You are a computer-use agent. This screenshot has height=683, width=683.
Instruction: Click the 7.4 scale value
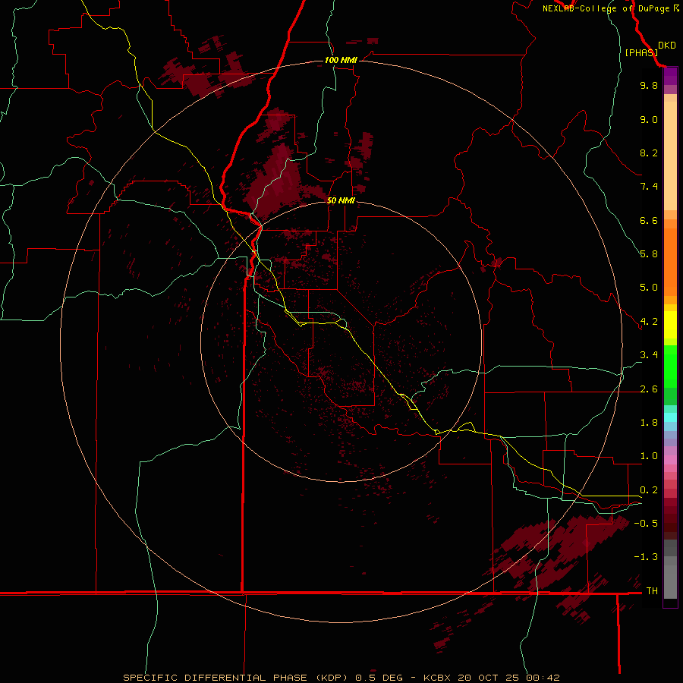(649, 187)
